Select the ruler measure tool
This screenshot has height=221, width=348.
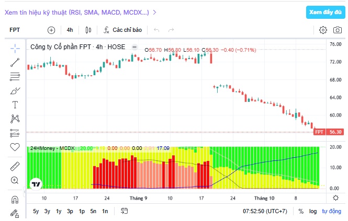coord(15,167)
